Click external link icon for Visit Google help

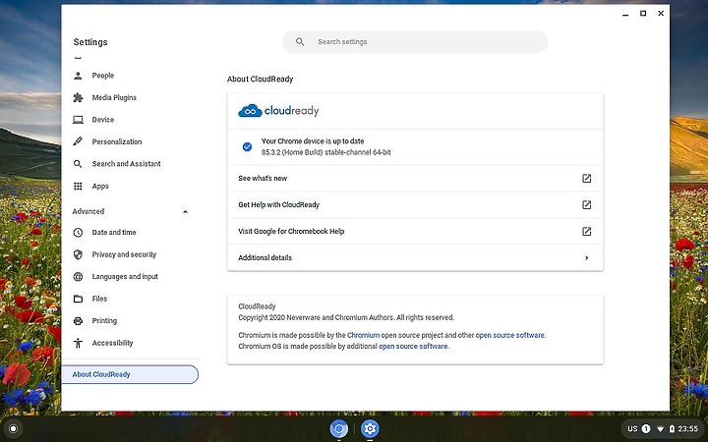coord(586,232)
